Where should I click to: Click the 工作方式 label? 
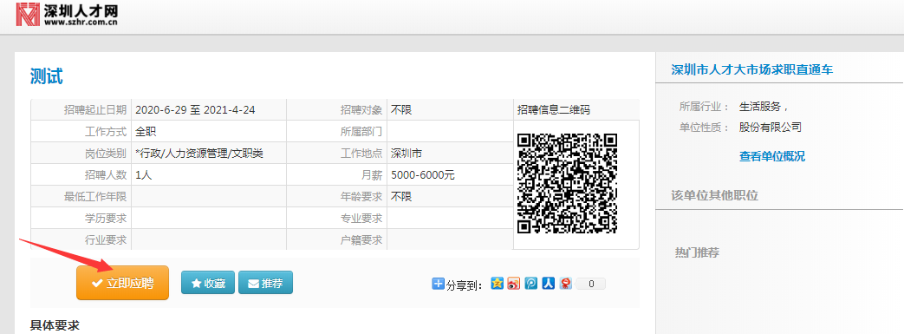coord(106,132)
